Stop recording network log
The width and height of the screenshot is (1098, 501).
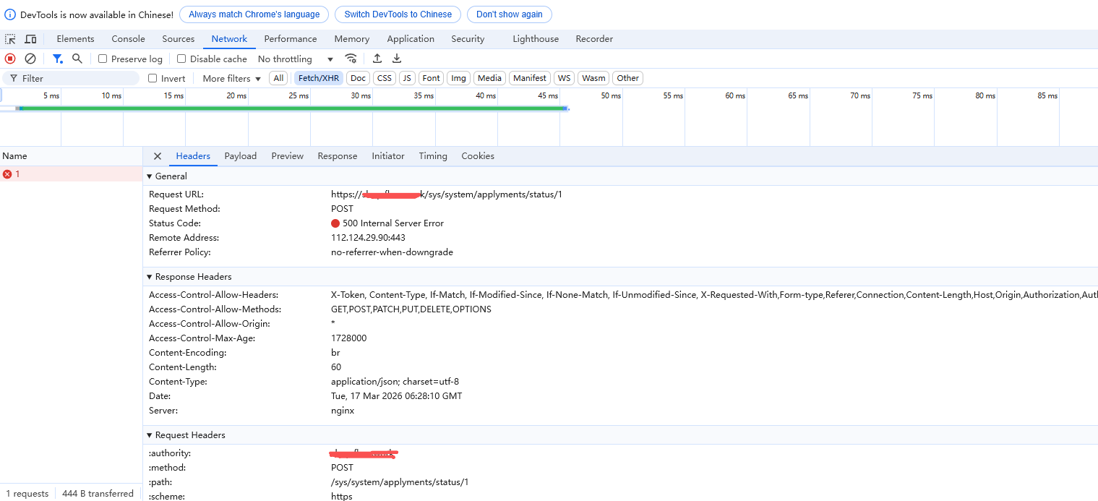(10, 59)
